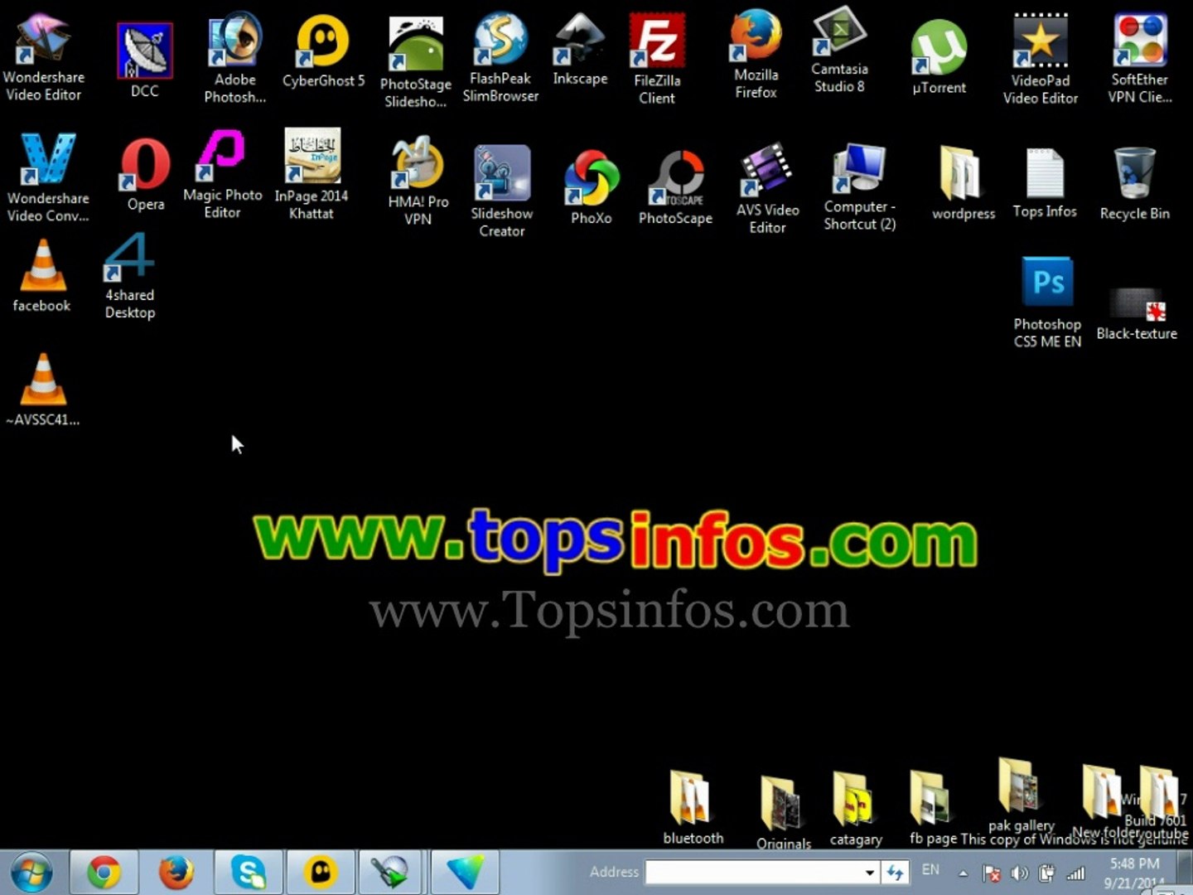
Task: Click the Adobe Photoshop shortcut icon
Action: [x=235, y=58]
